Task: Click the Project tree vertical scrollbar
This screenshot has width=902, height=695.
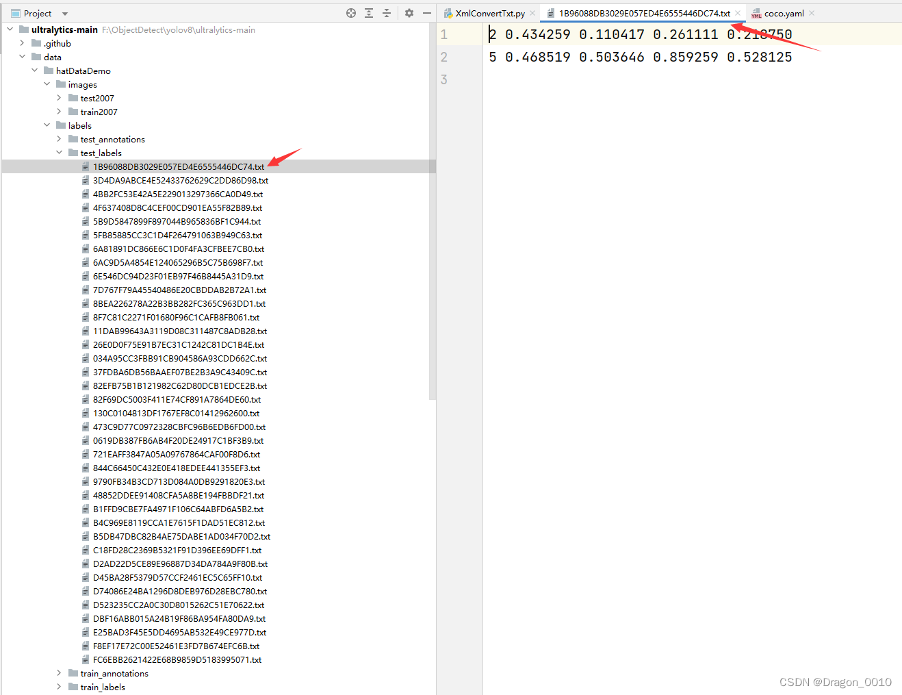Action: [x=433, y=211]
